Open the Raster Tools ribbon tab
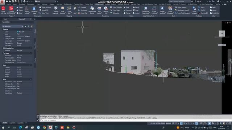 click(x=89, y=4)
